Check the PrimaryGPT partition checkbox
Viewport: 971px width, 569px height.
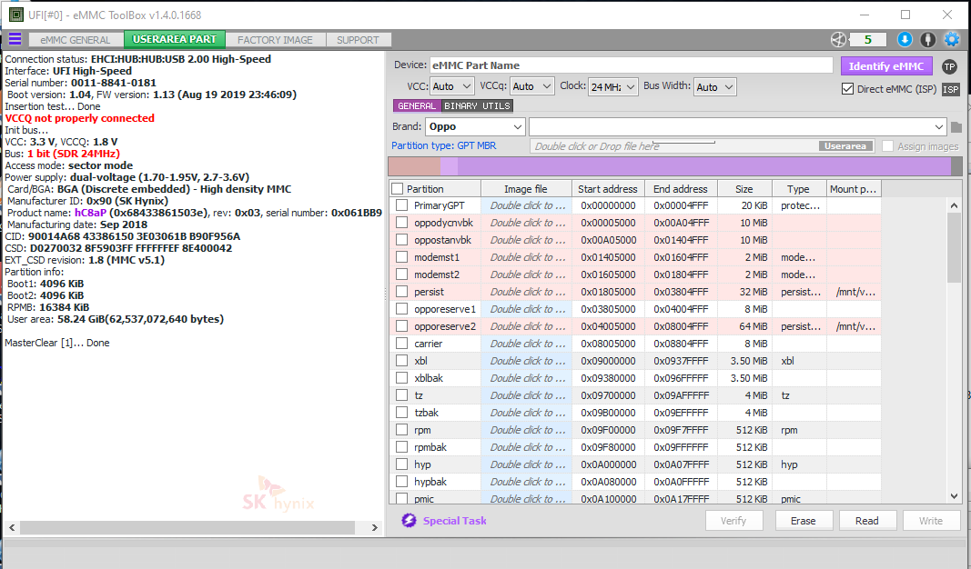(402, 205)
